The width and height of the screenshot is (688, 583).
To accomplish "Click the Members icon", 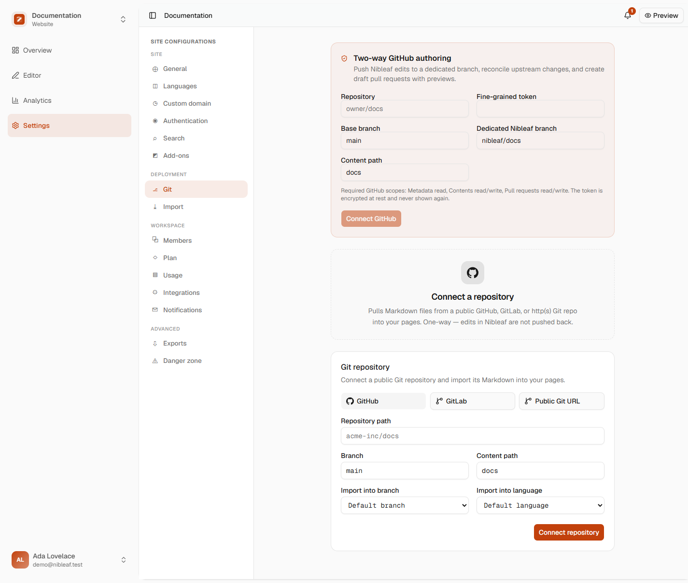I will [x=155, y=240].
